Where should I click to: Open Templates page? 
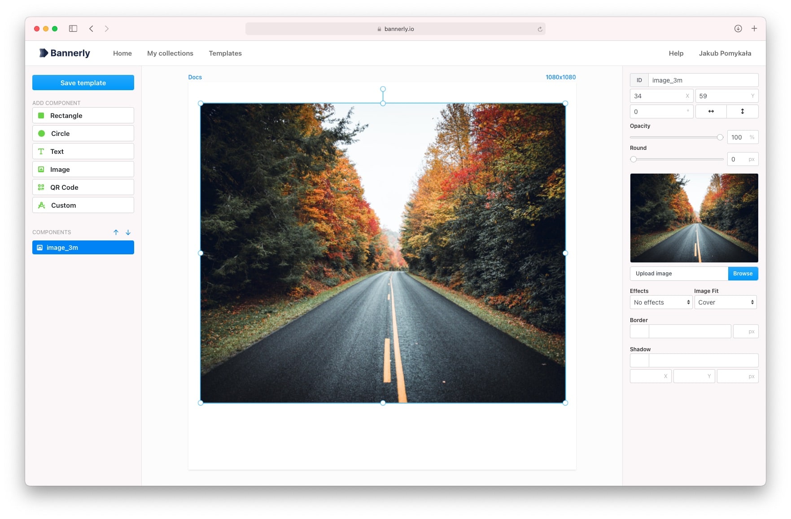click(x=225, y=53)
